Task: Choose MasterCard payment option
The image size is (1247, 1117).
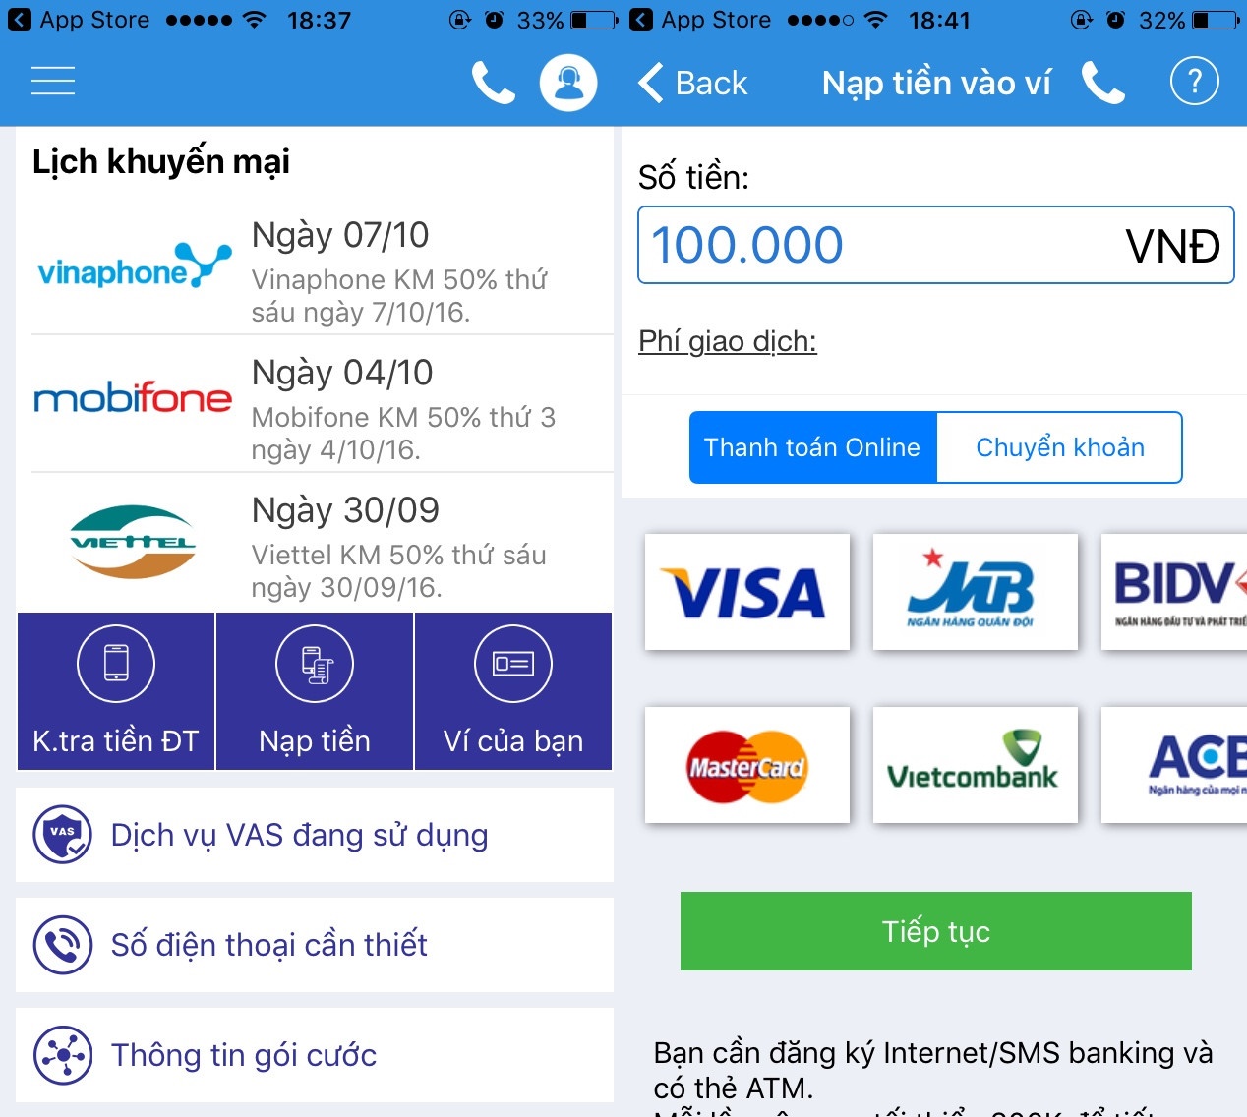Action: [x=747, y=765]
